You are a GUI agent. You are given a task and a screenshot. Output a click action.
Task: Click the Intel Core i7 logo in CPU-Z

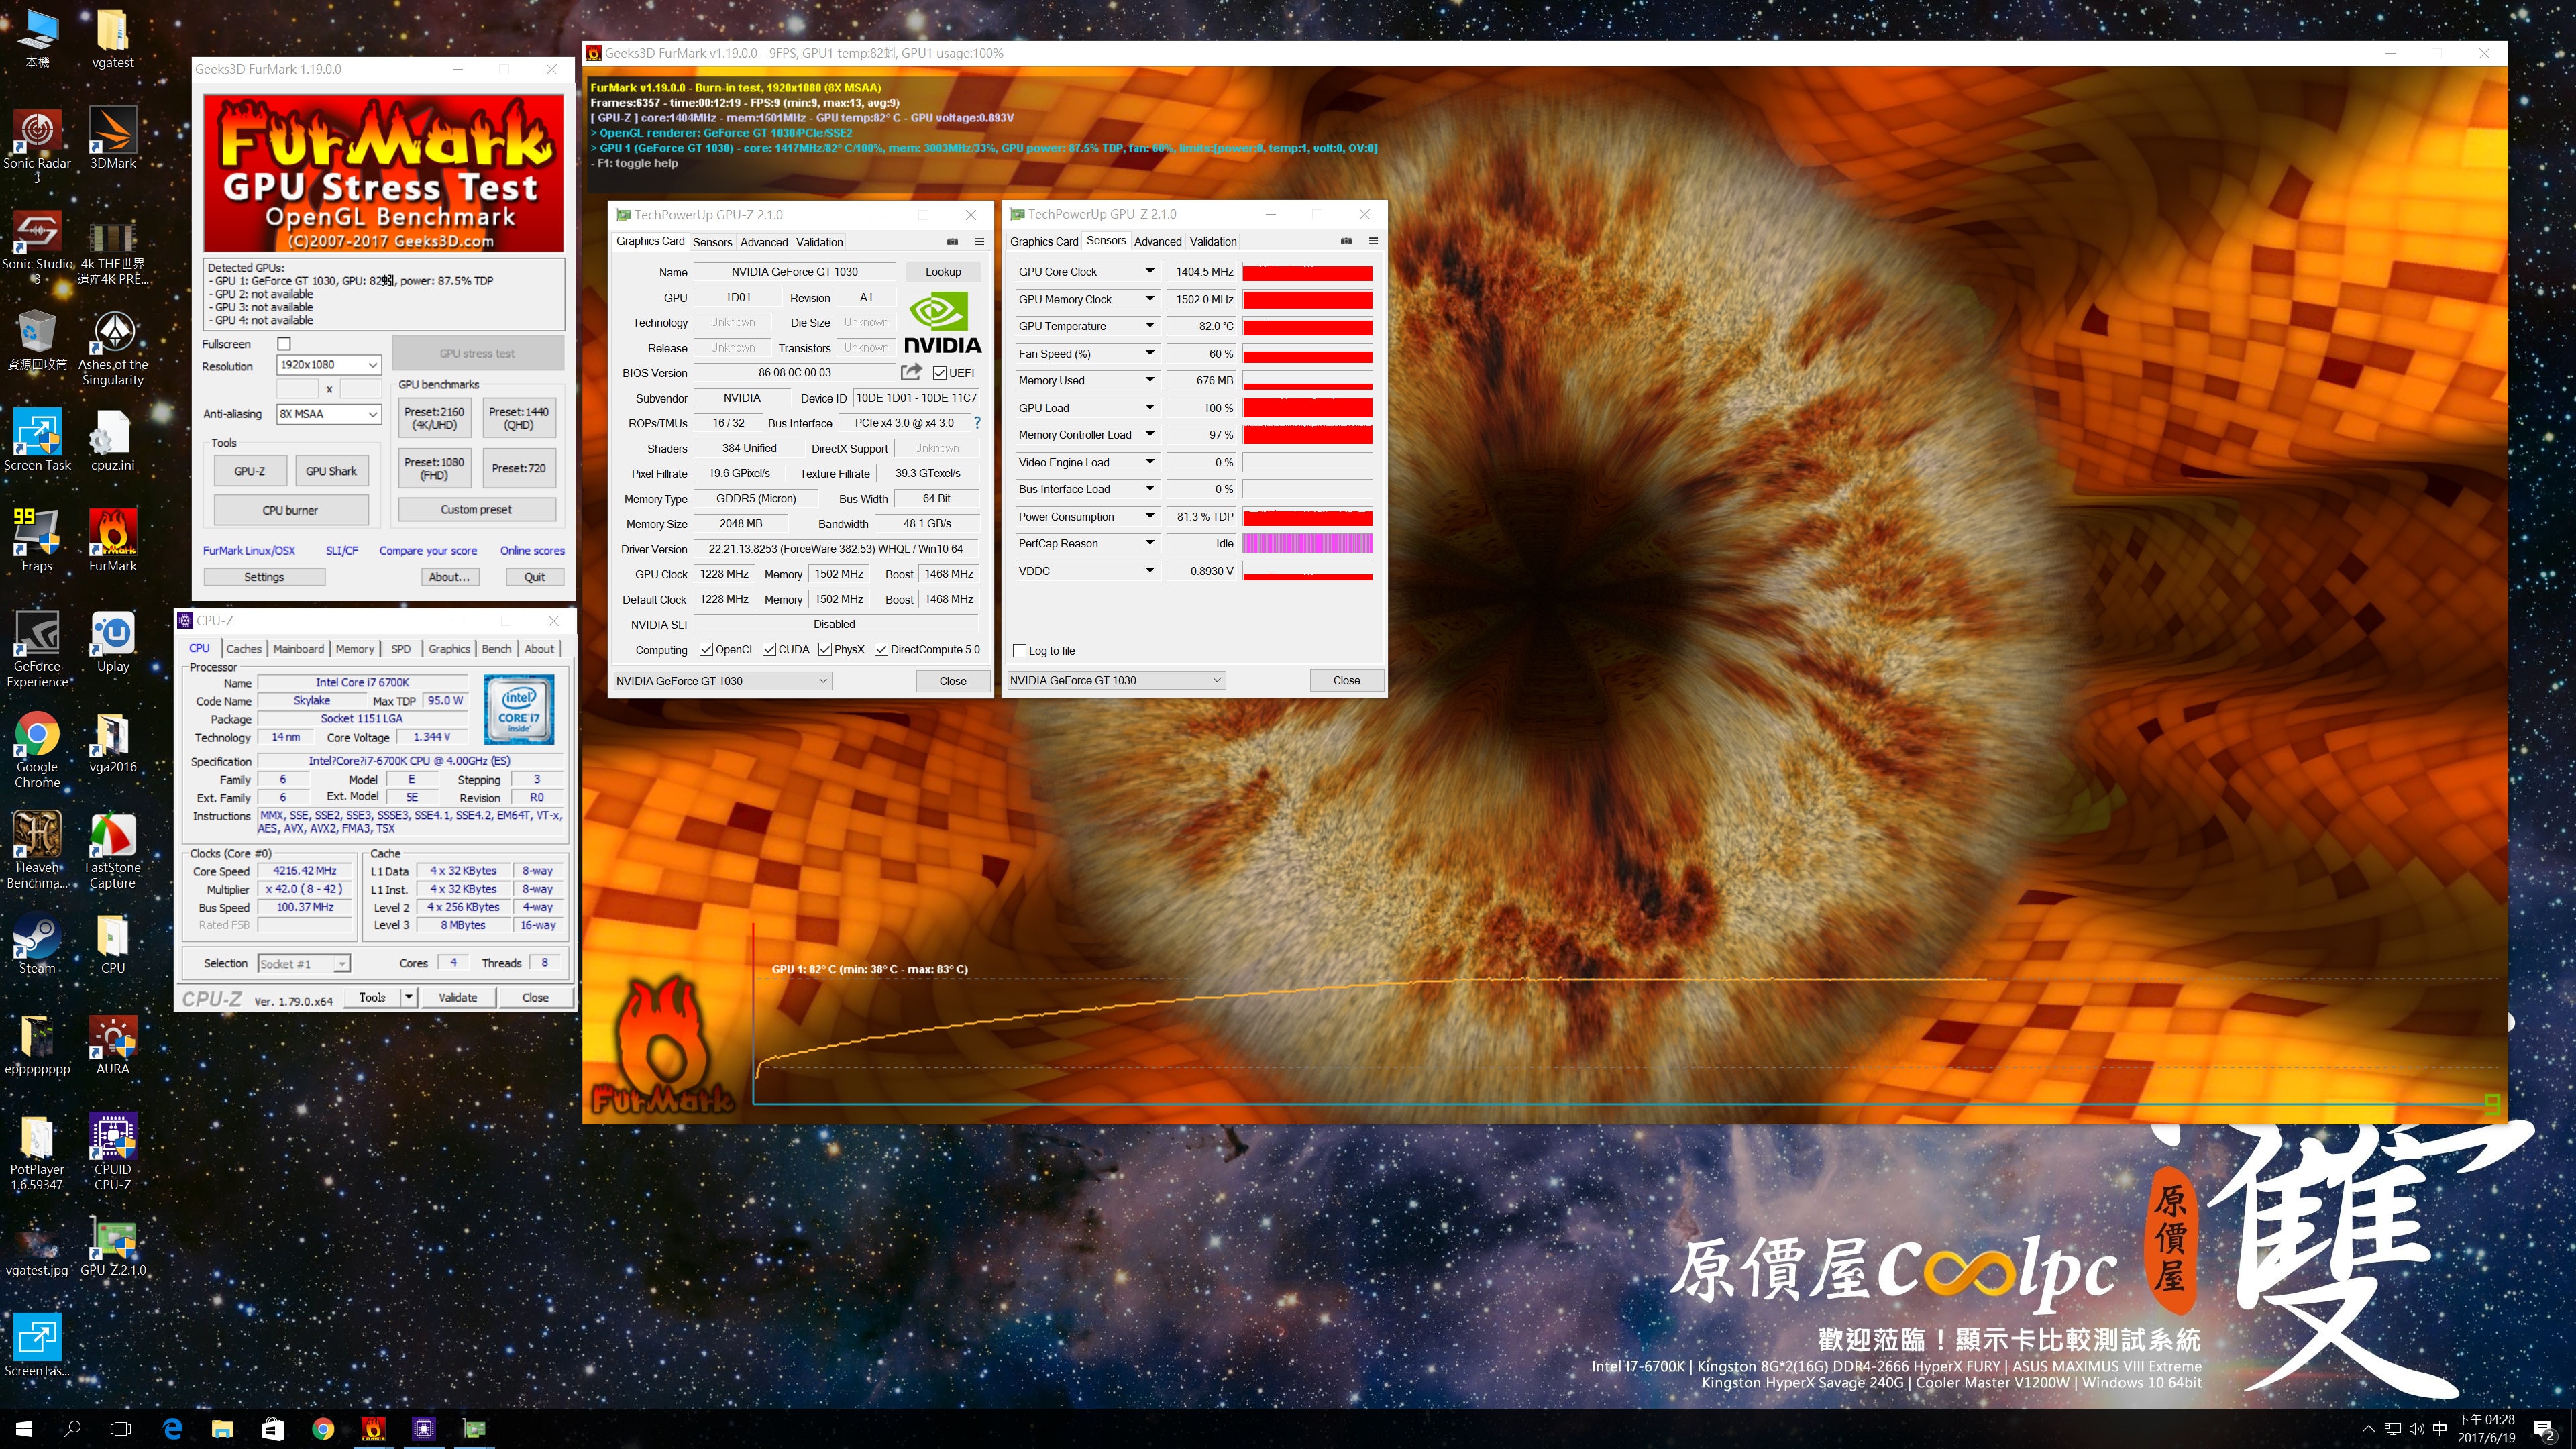(x=519, y=709)
